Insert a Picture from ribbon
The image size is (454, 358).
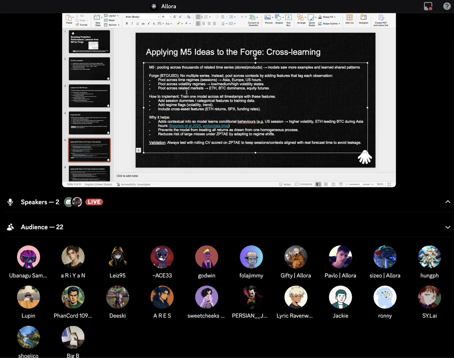[268, 19]
